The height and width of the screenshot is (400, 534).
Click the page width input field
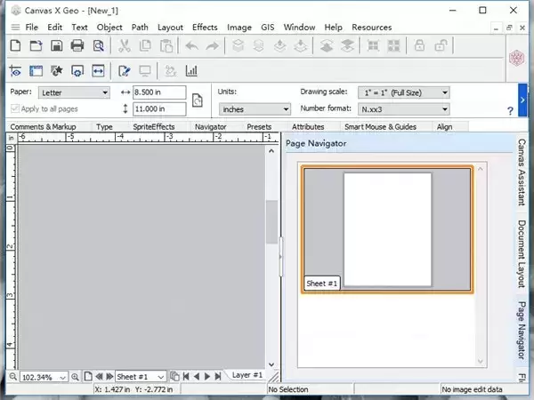pos(158,92)
